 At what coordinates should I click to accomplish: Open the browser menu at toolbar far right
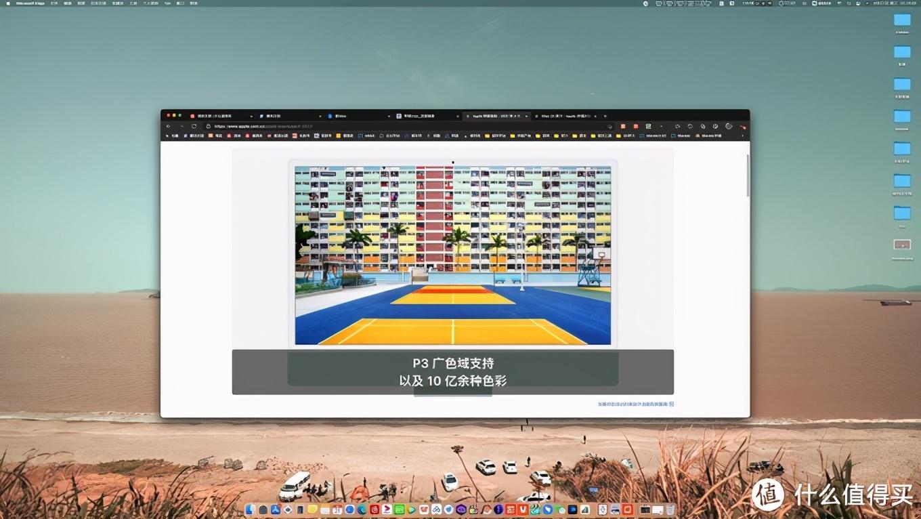coord(743,126)
